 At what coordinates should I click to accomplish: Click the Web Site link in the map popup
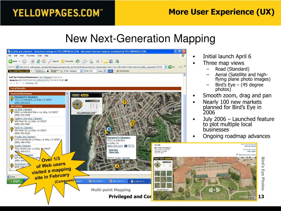tap(113, 150)
